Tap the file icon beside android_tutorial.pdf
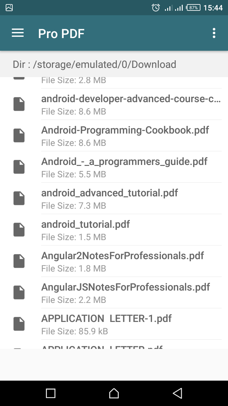The height and width of the screenshot is (406, 228). coord(19,230)
